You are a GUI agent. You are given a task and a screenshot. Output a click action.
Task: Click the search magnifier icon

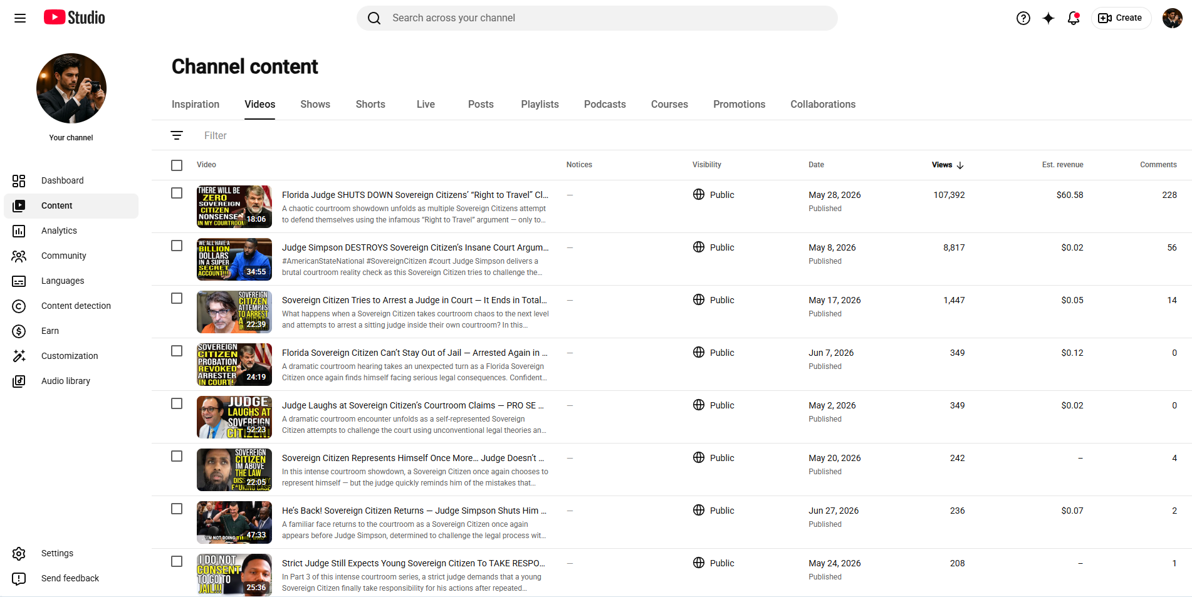pyautogui.click(x=374, y=18)
